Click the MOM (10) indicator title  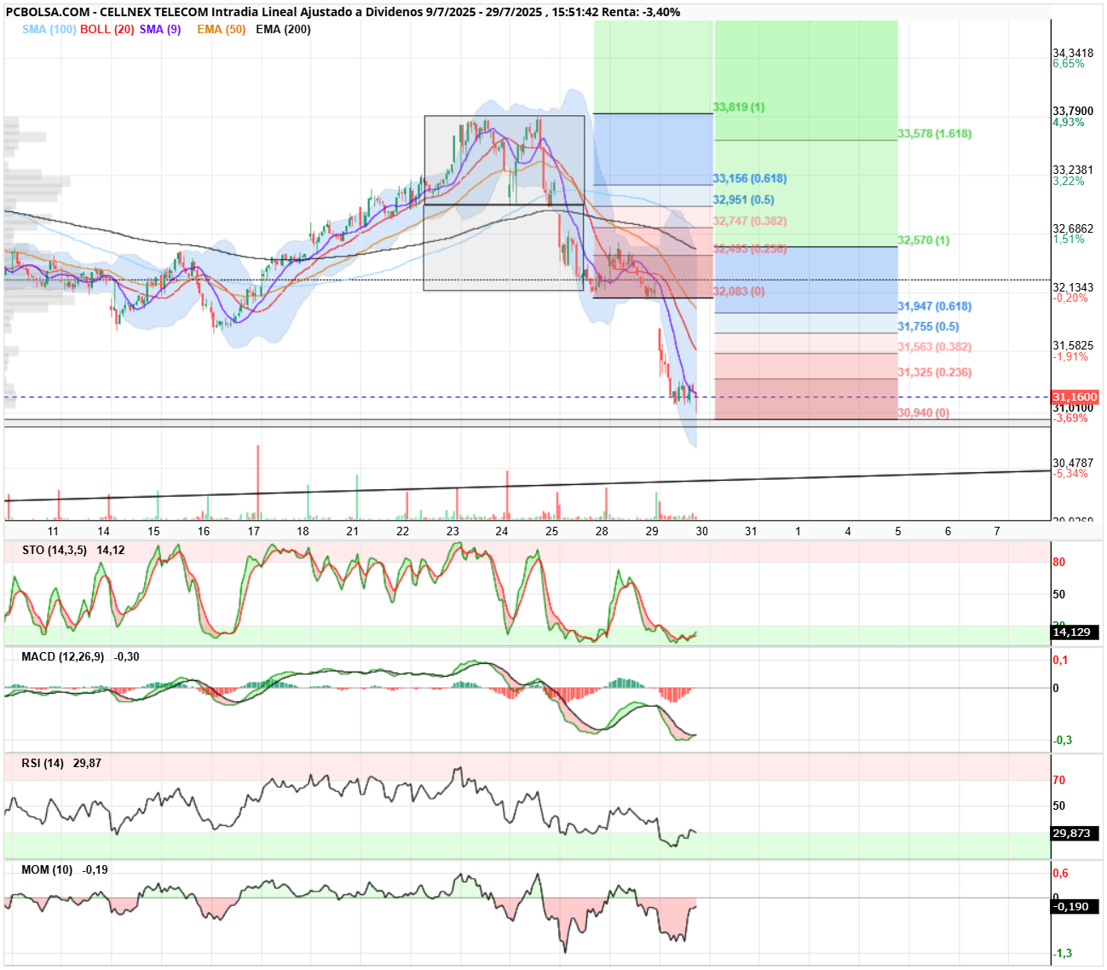[48, 870]
